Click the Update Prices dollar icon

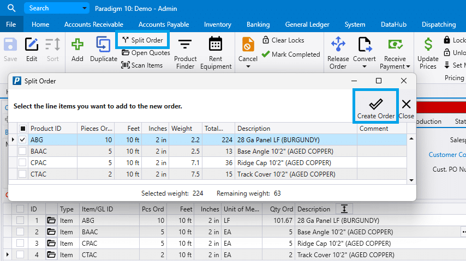(x=428, y=45)
